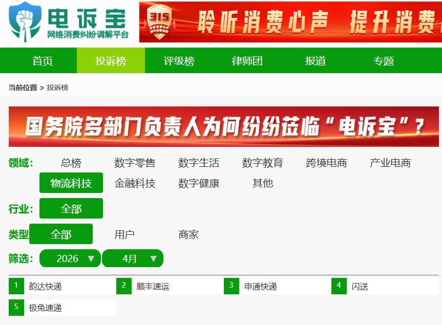442x325 pixels.
Task: Select the 金融科技 field filter
Action: [x=135, y=183]
